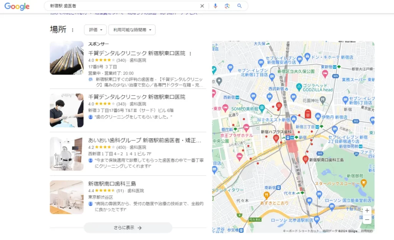
Task: Click the 東京都渋谷区 address text
Action: tap(100, 197)
